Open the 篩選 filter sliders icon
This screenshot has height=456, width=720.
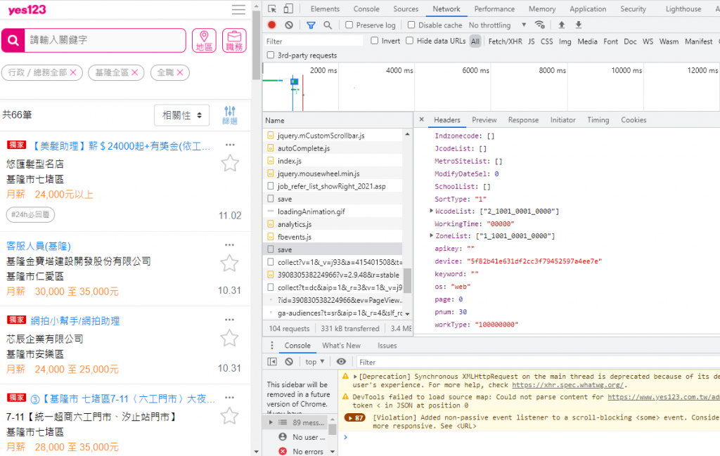pos(230,115)
